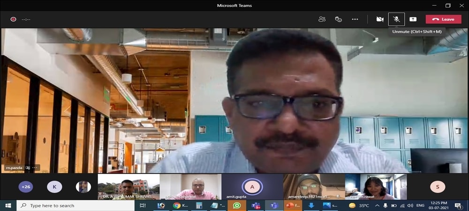Open Task View on the taskbar
This screenshot has width=469, height=211.
pyautogui.click(x=143, y=205)
